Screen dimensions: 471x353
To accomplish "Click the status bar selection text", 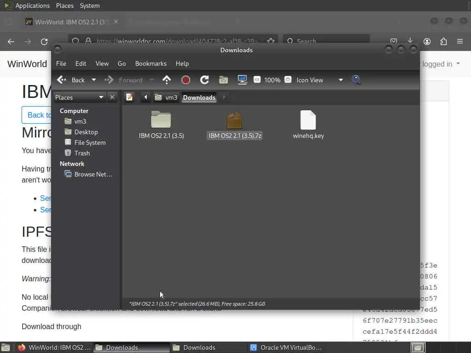I will coord(197,304).
